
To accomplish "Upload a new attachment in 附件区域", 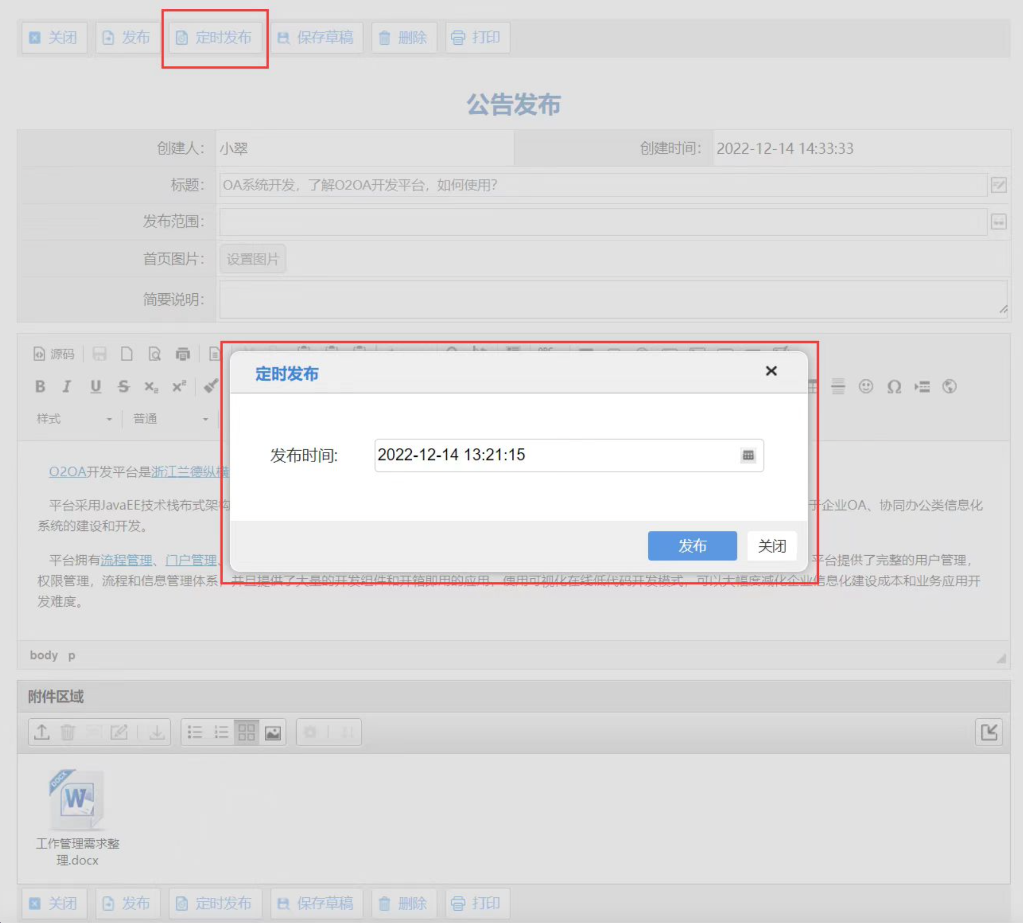I will pyautogui.click(x=42, y=732).
